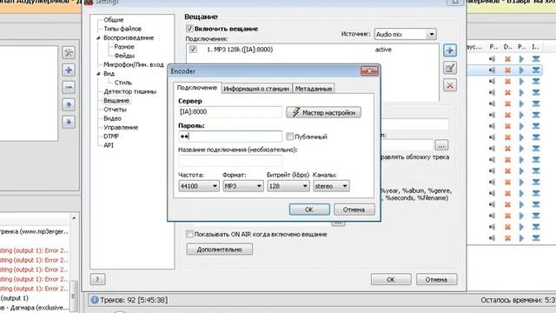Click the Мастер настройки button
556x313 pixels.
tap(324, 112)
